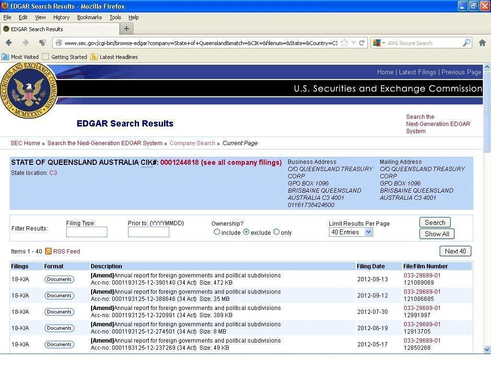Click Company Search breadcrumb link
The width and height of the screenshot is (491, 368).
[192, 143]
